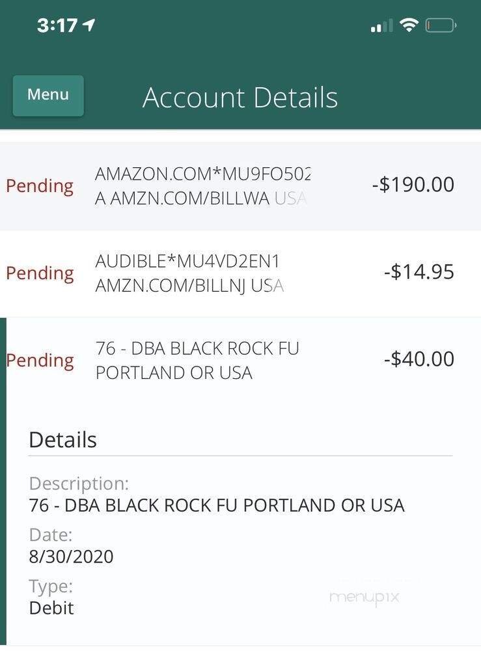481x651 pixels.
Task: Expand the Audible pending transaction
Action: click(x=189, y=273)
